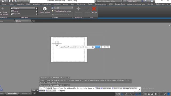171x96 pixels.
Task: Click the New file icon in quick access toolbar
Action: [3, 1]
